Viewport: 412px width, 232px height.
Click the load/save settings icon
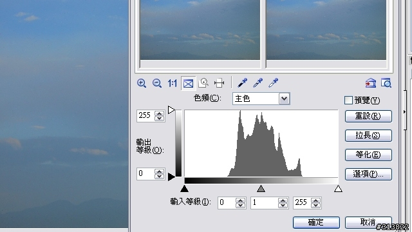tap(371, 83)
